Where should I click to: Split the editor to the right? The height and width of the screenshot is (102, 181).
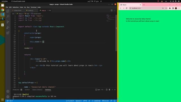(111, 10)
